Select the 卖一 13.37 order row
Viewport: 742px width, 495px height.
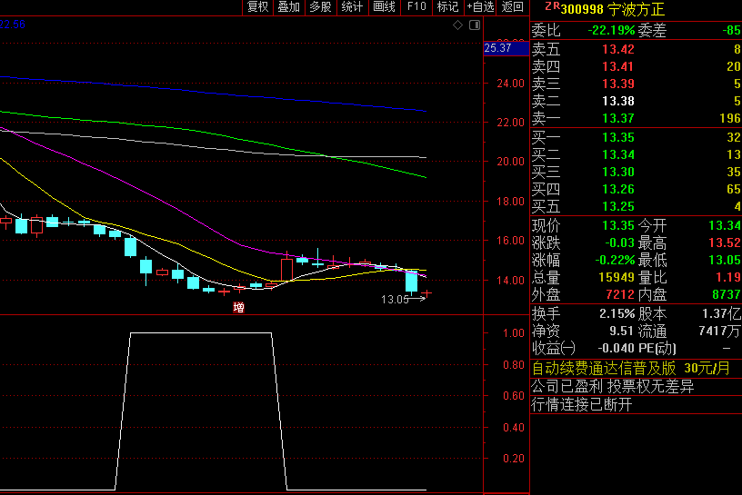point(636,118)
